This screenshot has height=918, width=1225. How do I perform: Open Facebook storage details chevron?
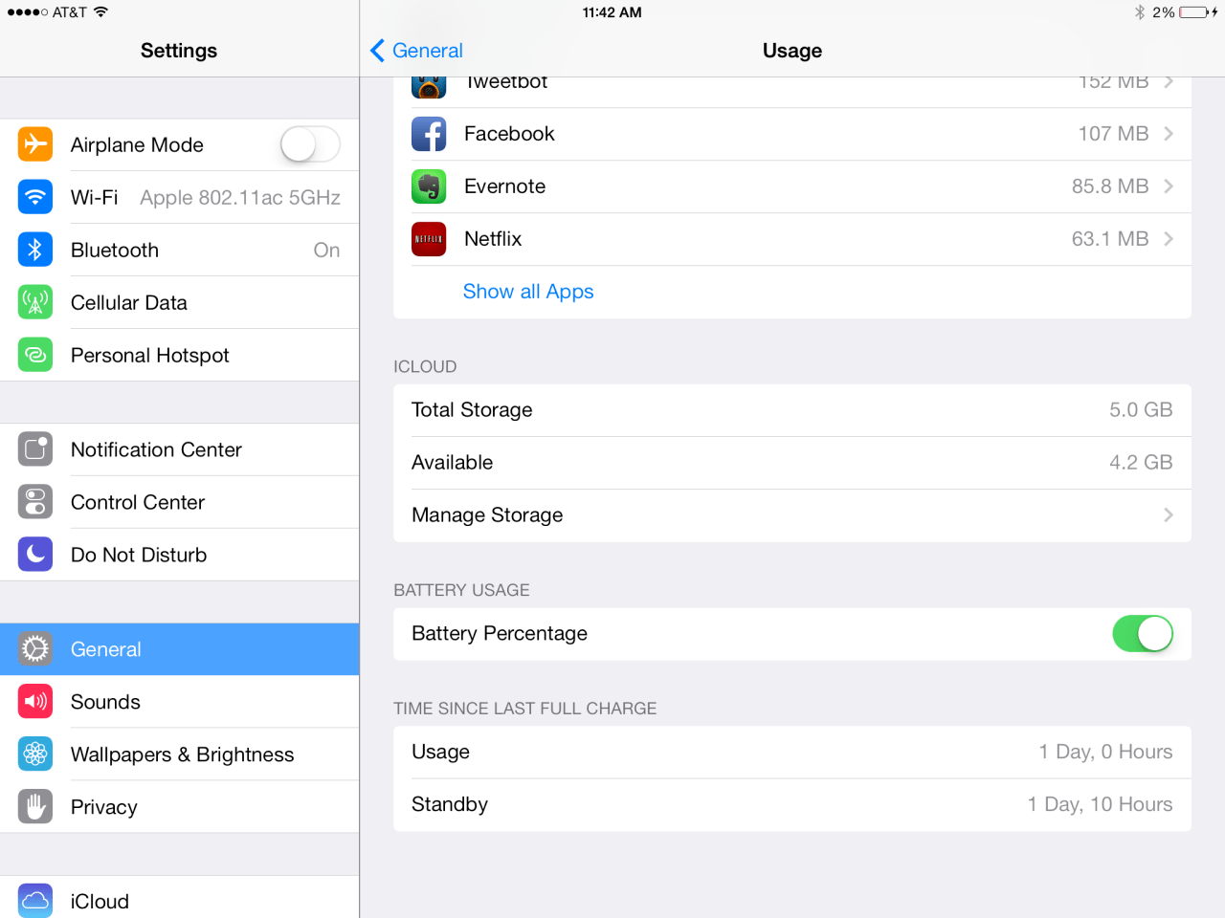(1169, 134)
